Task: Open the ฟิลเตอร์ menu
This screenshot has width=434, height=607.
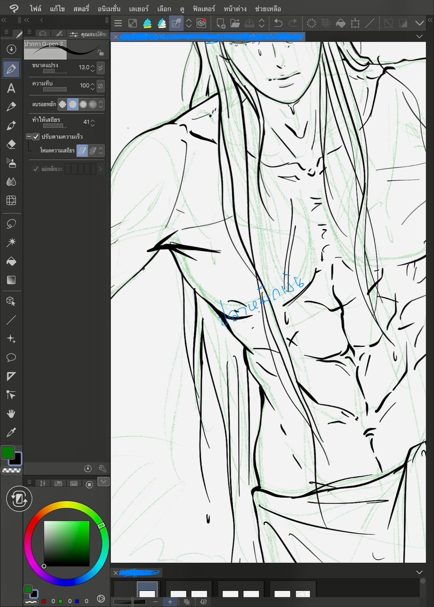Action: click(204, 9)
